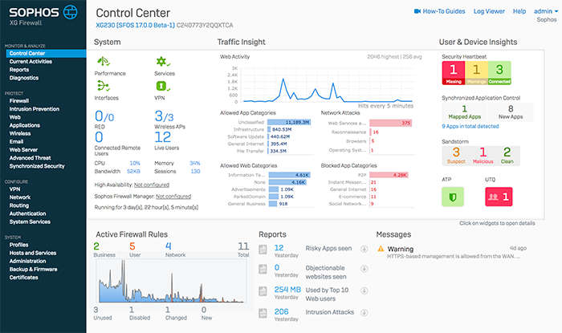
Task: Download the Used by Top 10 Web users report
Action: (364, 290)
